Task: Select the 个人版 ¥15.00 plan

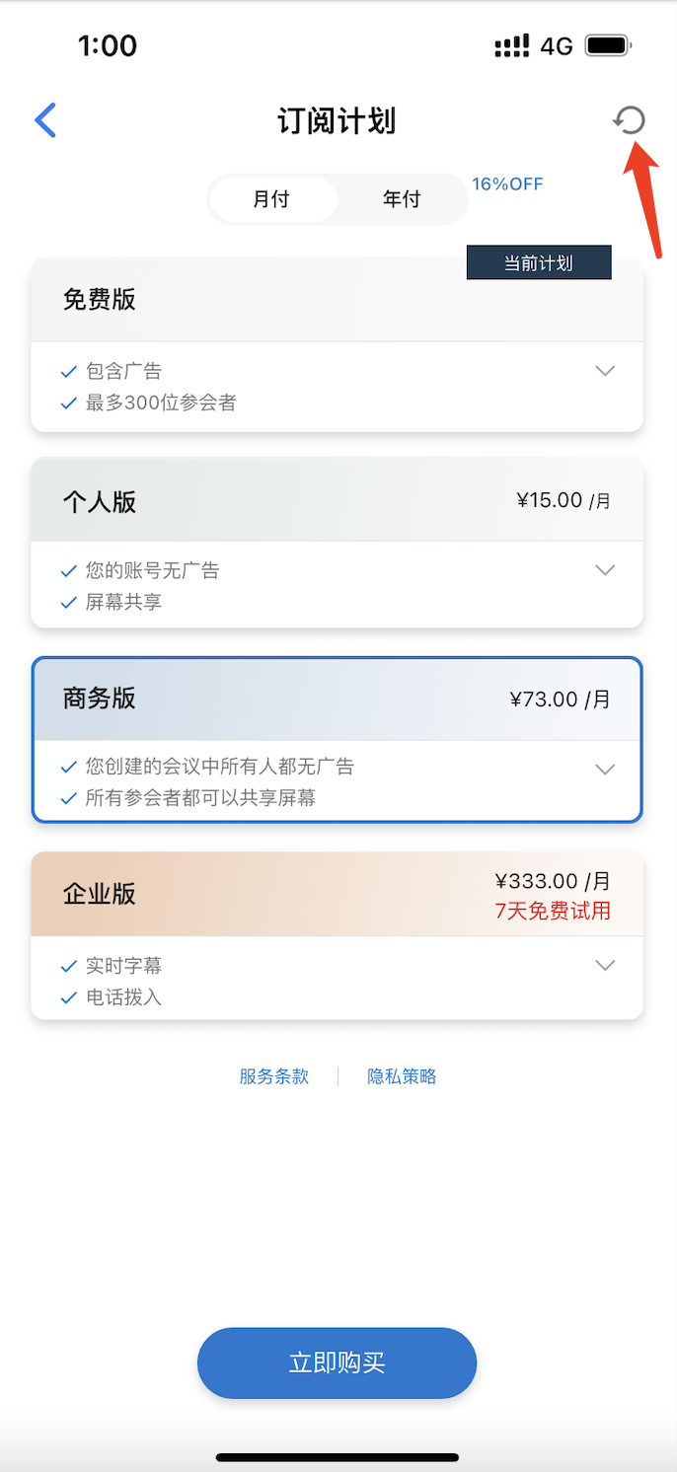Action: (x=337, y=501)
